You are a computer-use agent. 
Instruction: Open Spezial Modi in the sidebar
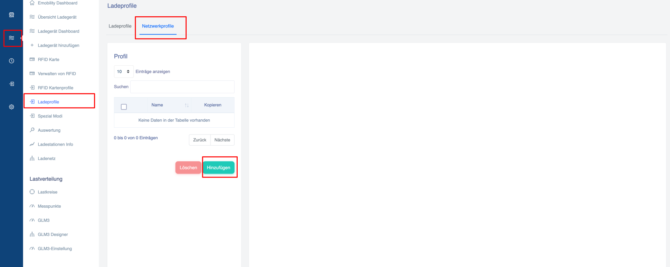click(x=50, y=116)
